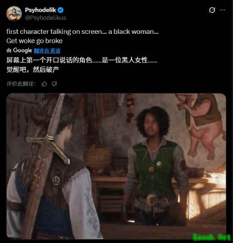Open the @Psyhodelikus handle
Viewport: 233px width, 243px height.
click(x=45, y=18)
